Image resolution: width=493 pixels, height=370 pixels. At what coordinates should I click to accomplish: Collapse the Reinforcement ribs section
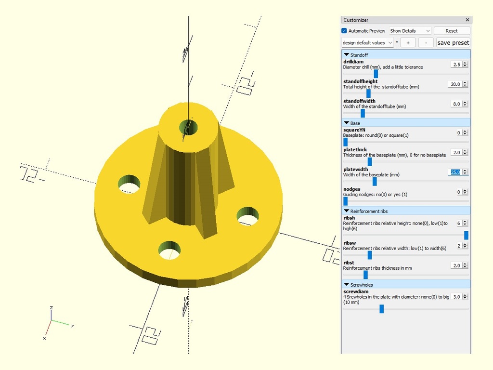click(x=347, y=211)
